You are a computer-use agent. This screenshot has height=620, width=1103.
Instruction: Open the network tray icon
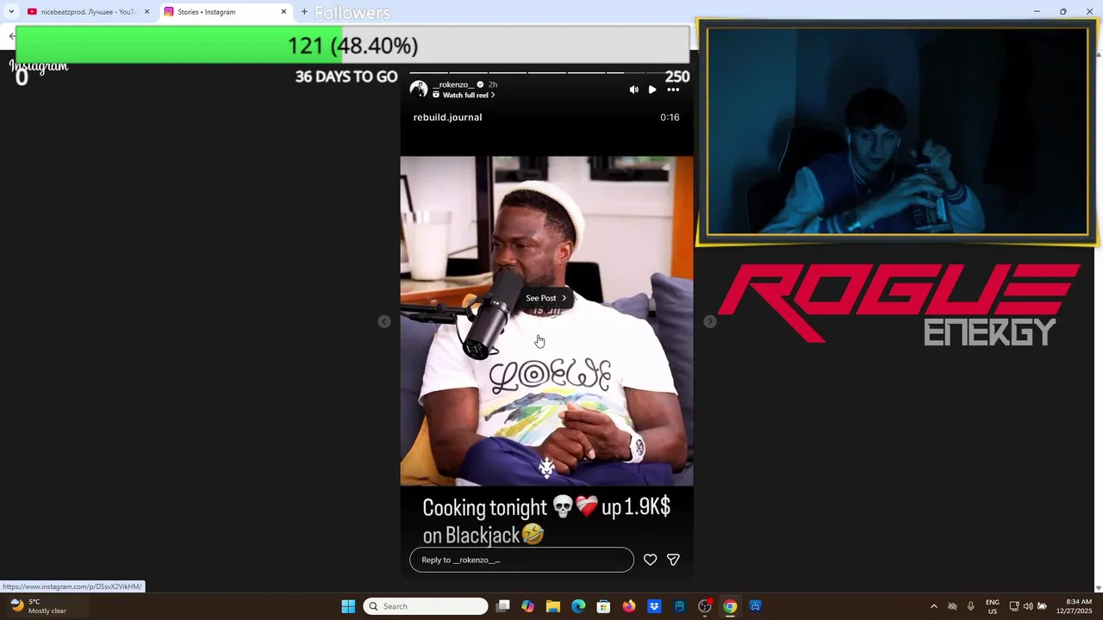tap(1014, 606)
